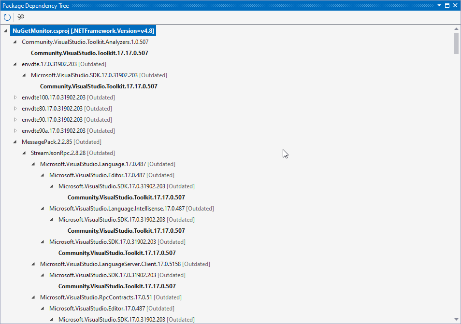Viewport: 461px width, 324px height.
Task: Select MessagePack.2.2.85 [Outdated] row
Action: (x=61, y=142)
